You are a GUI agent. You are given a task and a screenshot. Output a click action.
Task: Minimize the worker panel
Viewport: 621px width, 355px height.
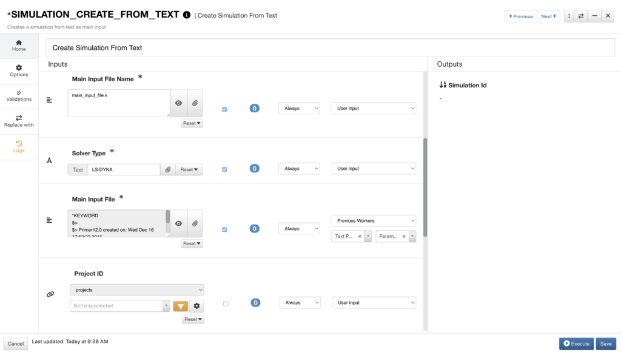pyautogui.click(x=594, y=16)
